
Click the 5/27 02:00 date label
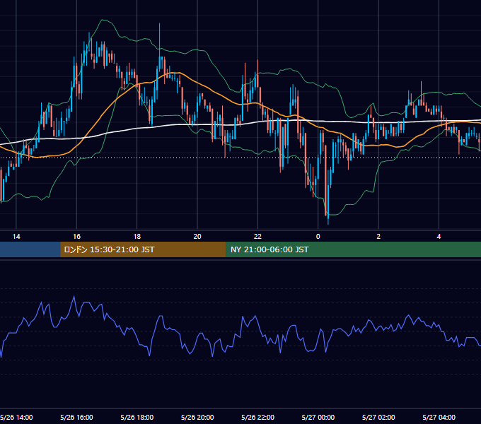[378, 417]
